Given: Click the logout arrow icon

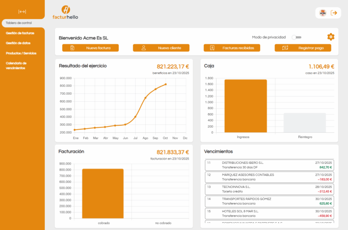Looking at the screenshot, I should [334, 13].
